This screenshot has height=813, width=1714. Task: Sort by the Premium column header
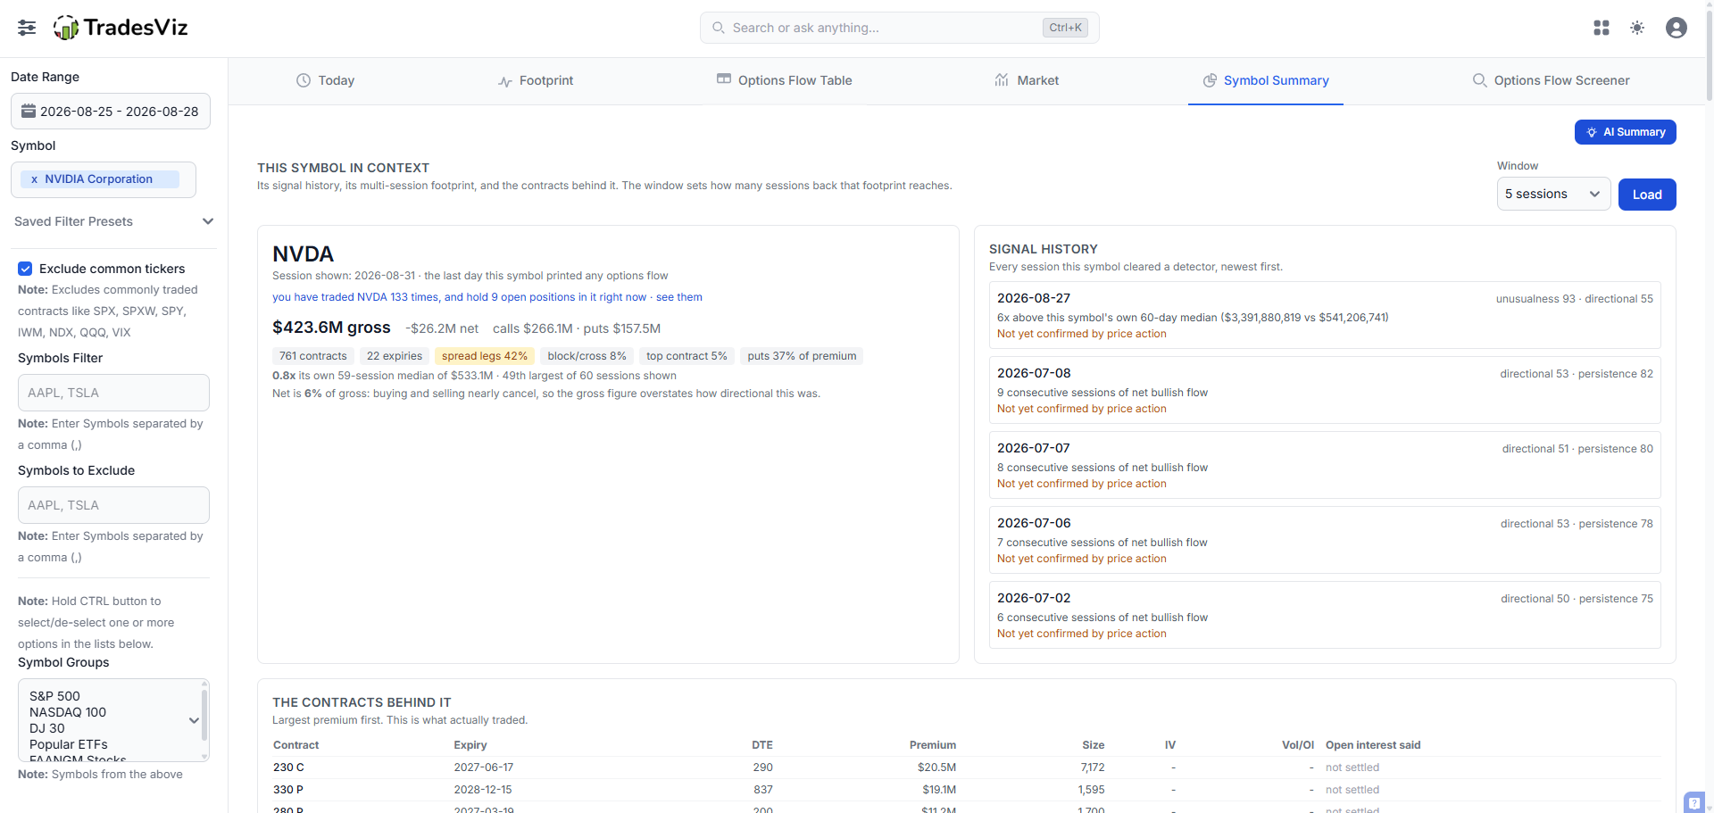933,745
